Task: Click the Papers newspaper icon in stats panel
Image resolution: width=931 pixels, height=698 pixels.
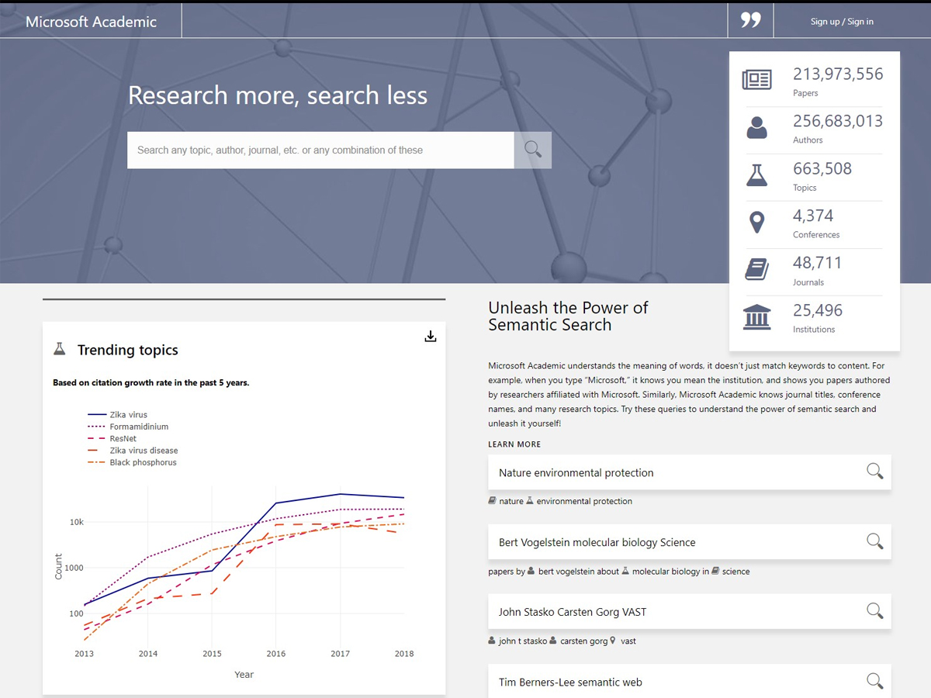Action: [x=756, y=78]
